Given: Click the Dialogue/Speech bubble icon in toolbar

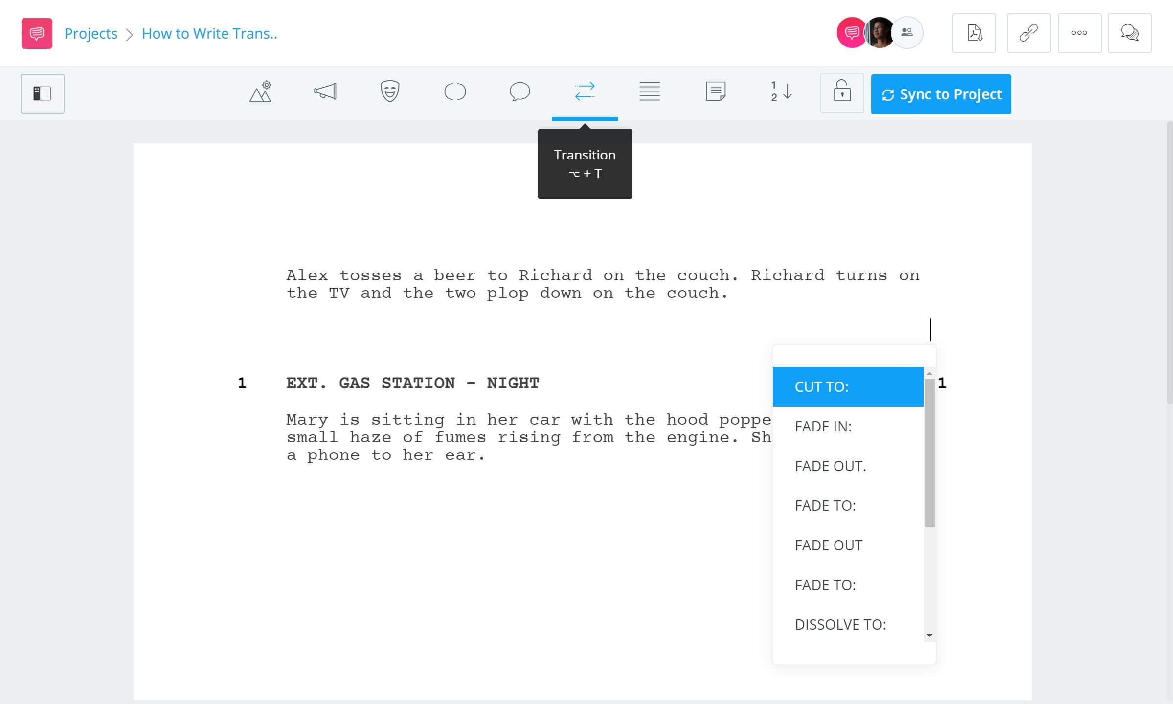Looking at the screenshot, I should pyautogui.click(x=519, y=92).
